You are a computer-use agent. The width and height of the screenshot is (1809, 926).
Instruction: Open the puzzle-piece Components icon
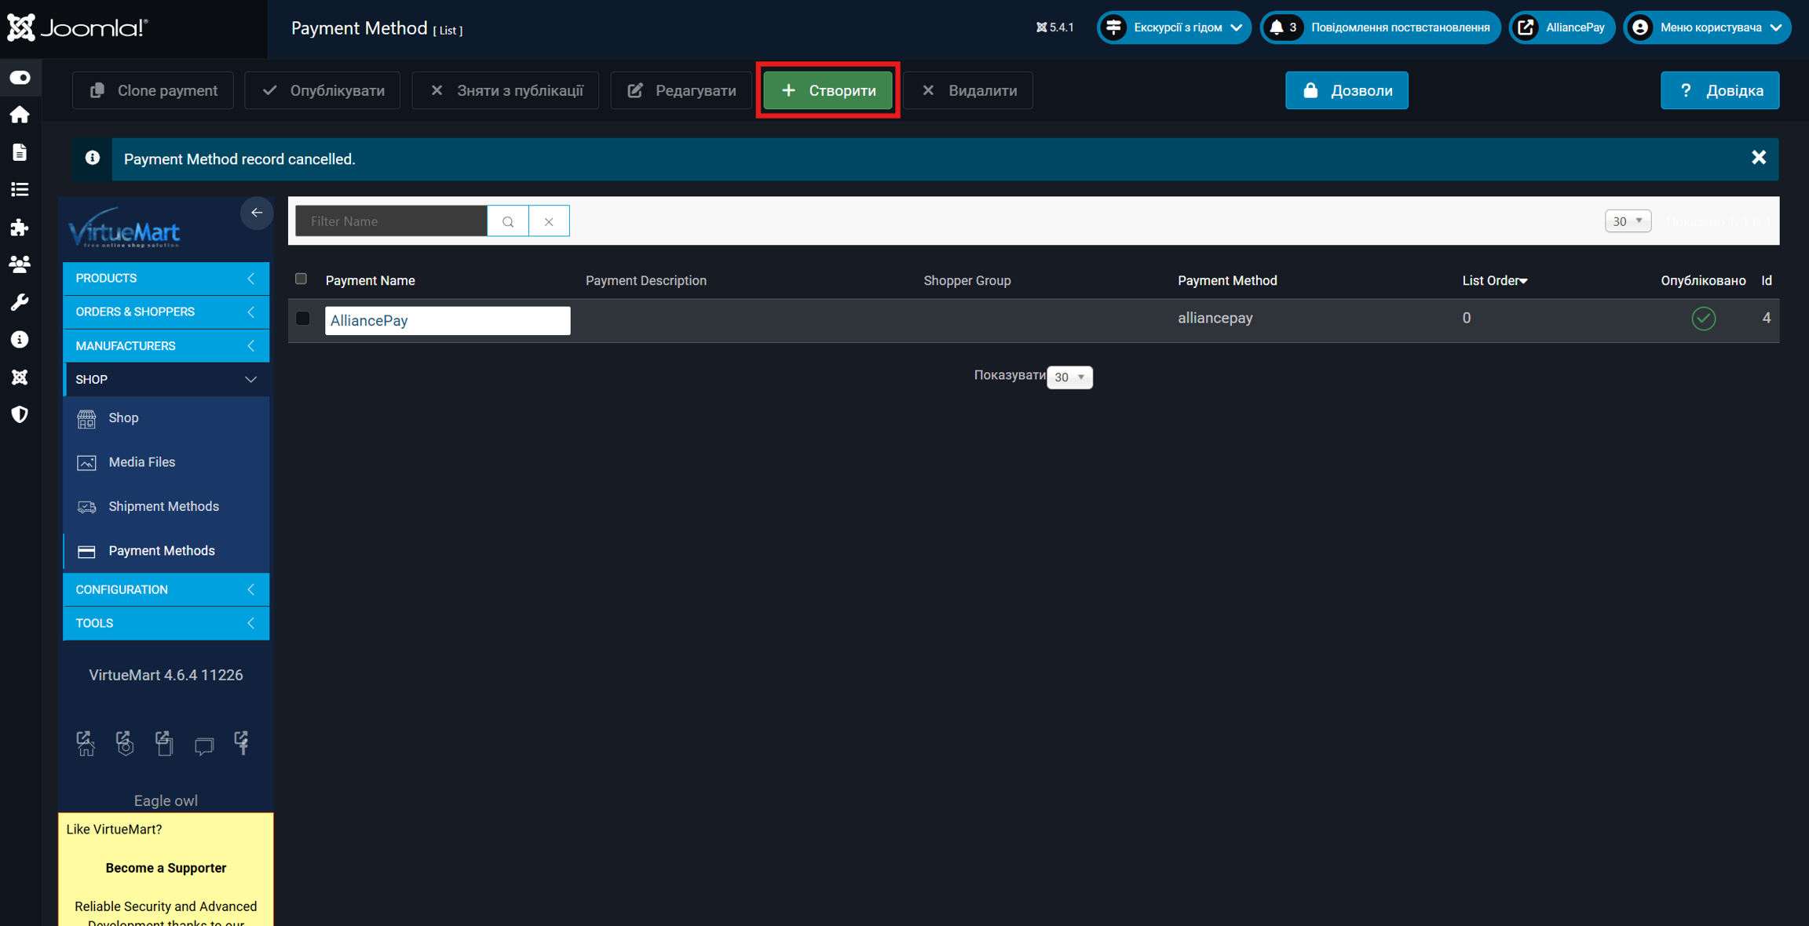click(20, 228)
